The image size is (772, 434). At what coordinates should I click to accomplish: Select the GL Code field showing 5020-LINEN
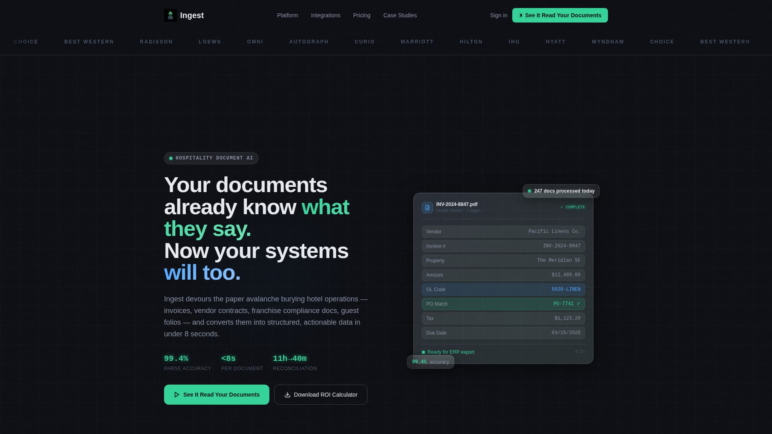coord(503,289)
